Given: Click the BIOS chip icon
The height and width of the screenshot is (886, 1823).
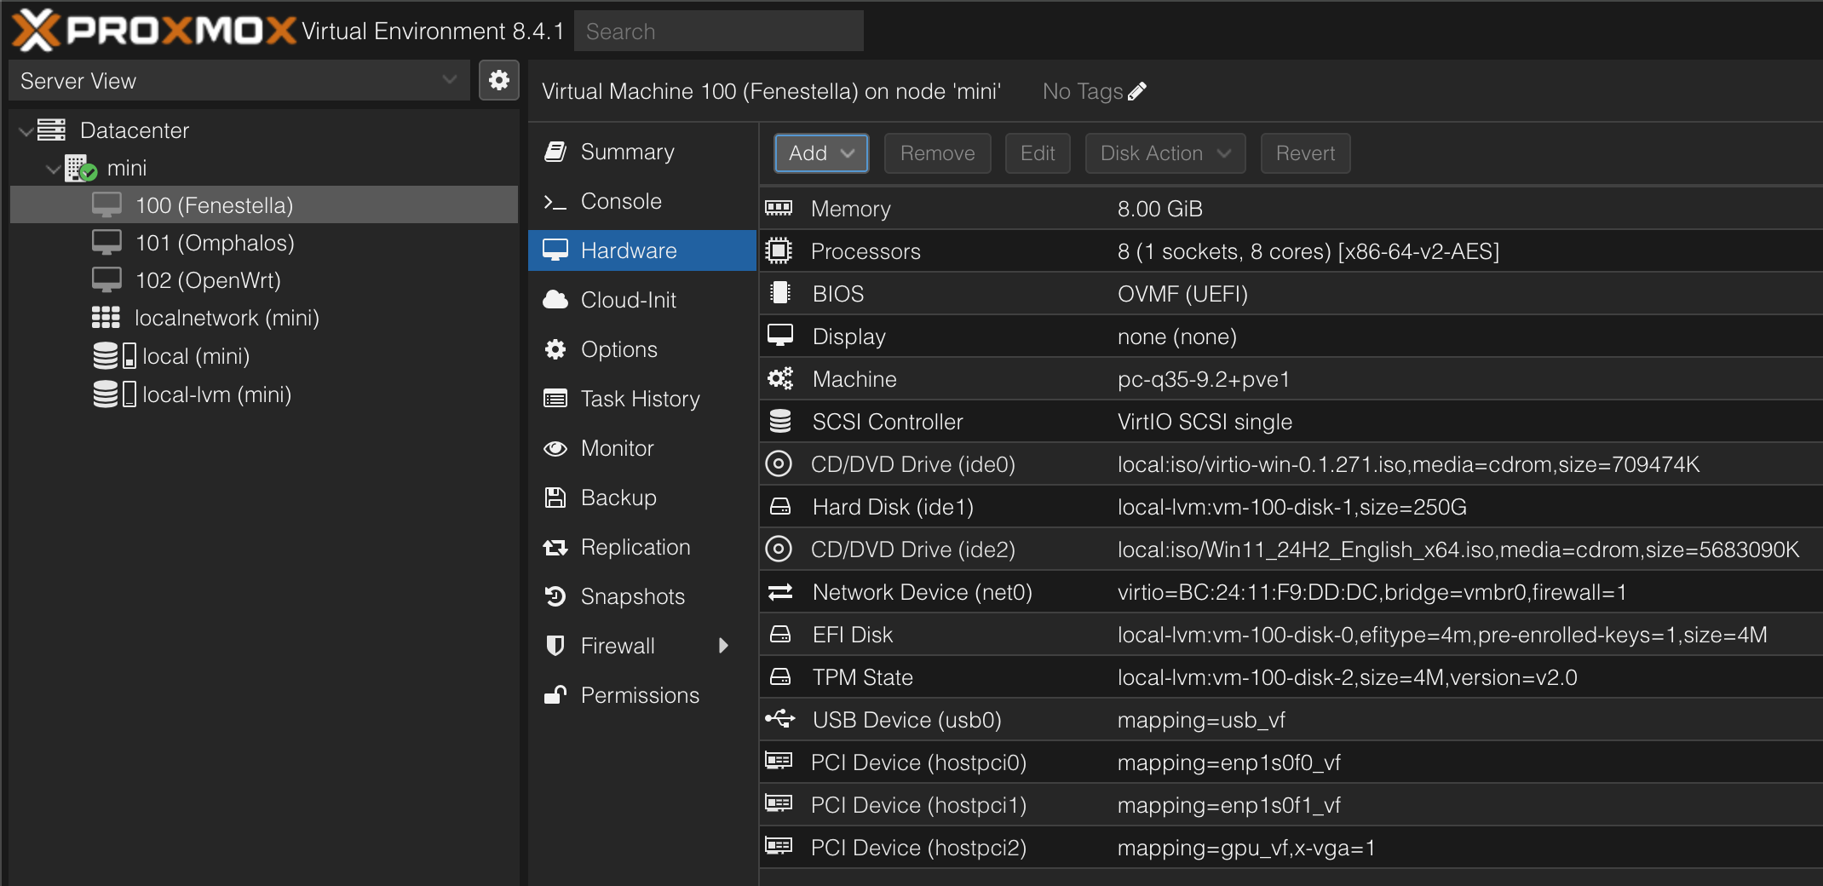Looking at the screenshot, I should coord(779,293).
